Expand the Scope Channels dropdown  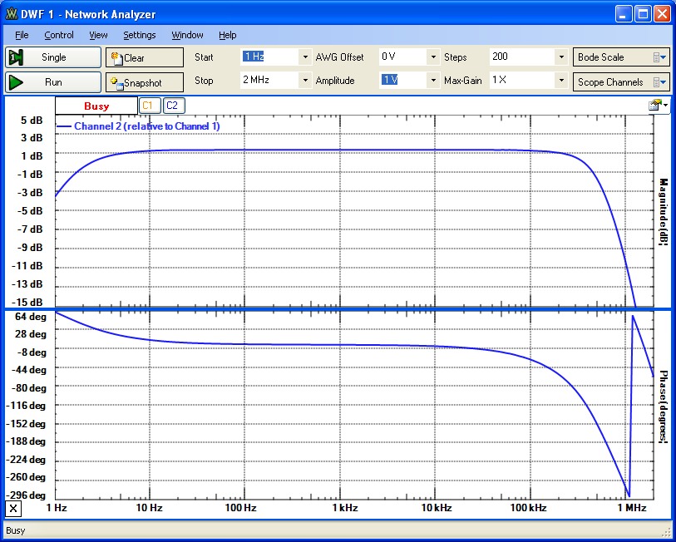click(x=622, y=81)
